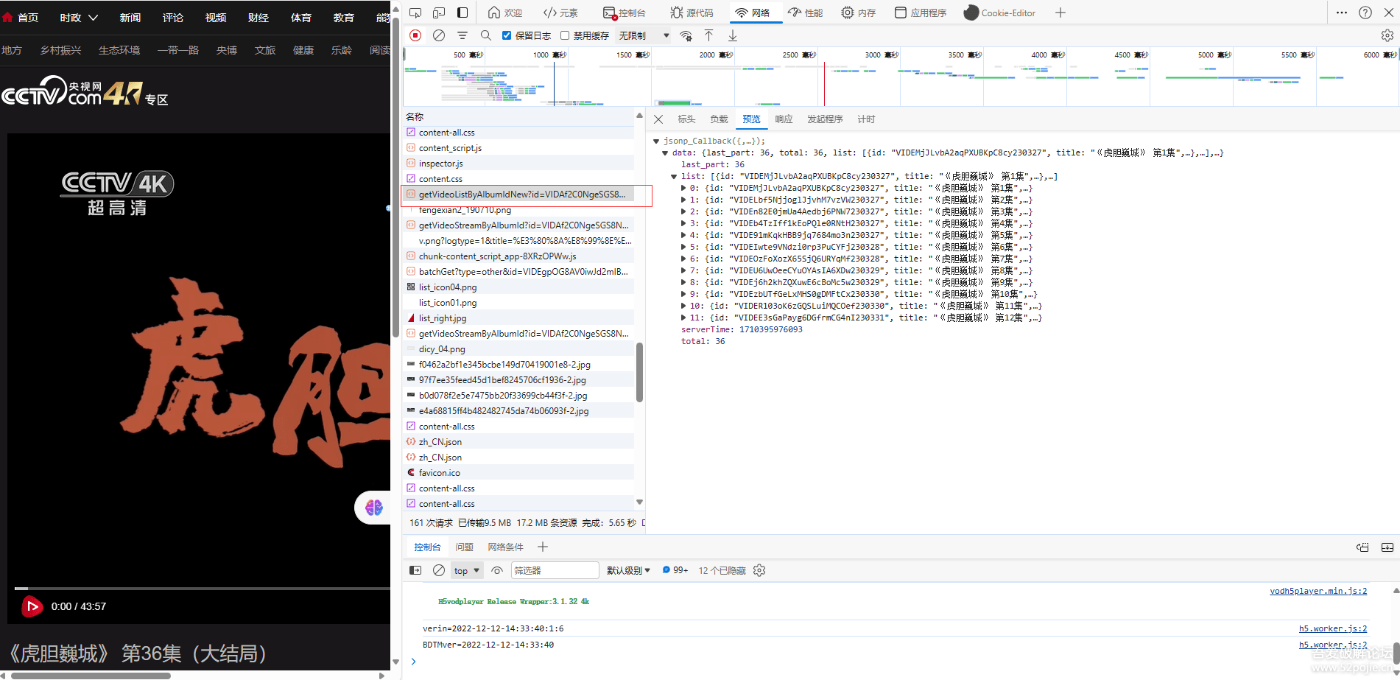1400x680 pixels.
Task: Click the video play button
Action: 32,606
